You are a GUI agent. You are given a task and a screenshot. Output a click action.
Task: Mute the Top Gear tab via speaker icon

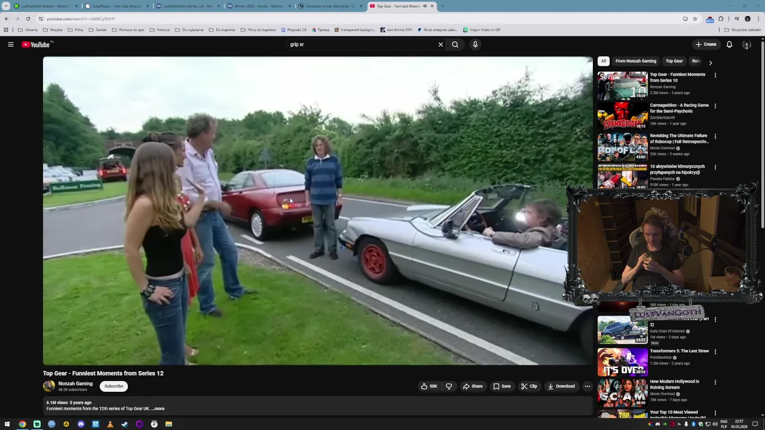click(x=425, y=6)
